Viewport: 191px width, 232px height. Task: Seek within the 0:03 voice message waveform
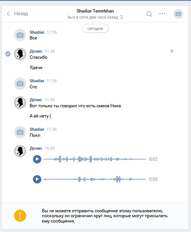pyautogui.click(x=95, y=179)
